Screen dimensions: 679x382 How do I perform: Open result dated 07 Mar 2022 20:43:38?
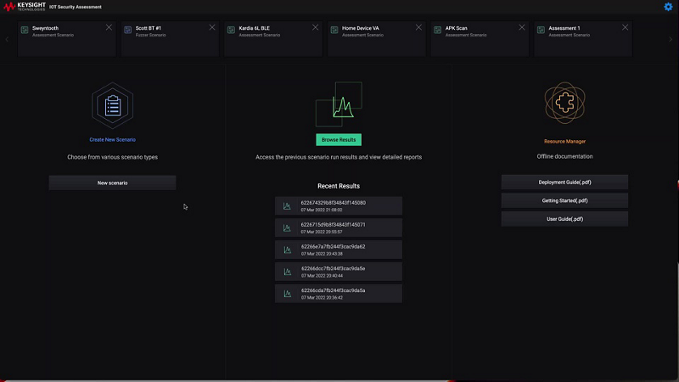(x=339, y=250)
